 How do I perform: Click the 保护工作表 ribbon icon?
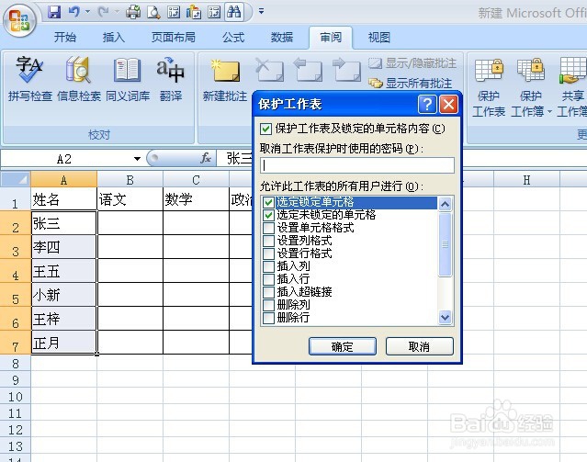pos(489,88)
